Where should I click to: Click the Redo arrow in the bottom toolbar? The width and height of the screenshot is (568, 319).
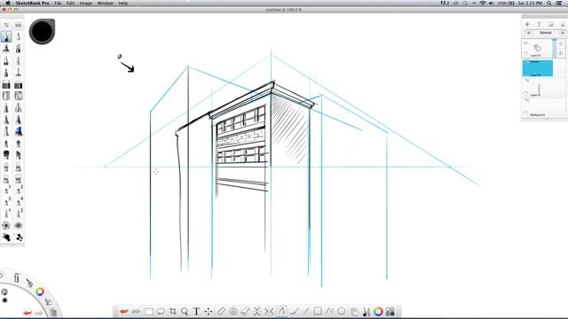pos(136,311)
